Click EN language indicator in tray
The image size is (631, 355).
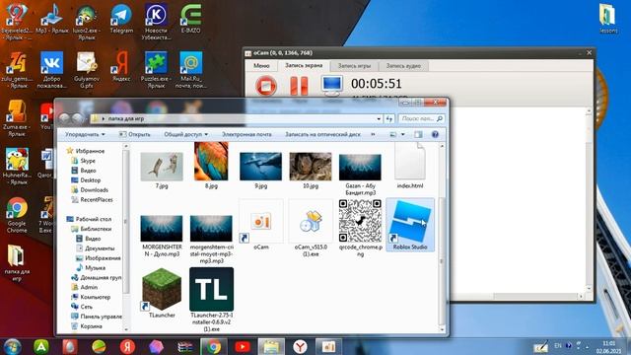pos(558,346)
